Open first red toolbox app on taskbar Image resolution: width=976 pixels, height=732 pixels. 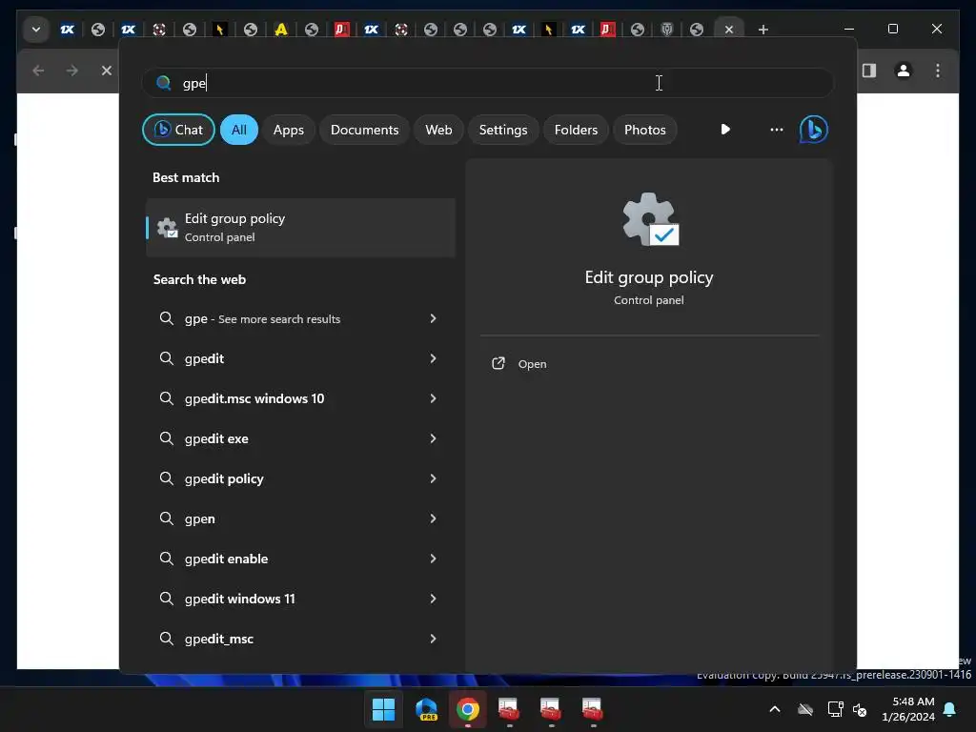509,709
